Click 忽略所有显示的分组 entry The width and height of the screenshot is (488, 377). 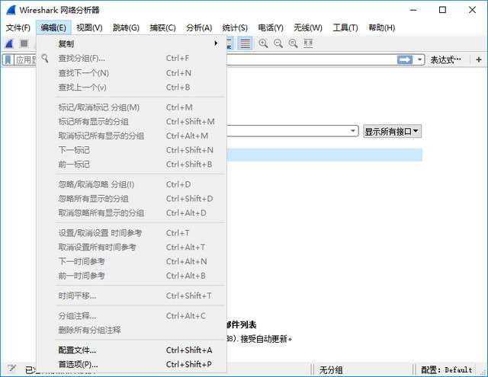[131, 199]
